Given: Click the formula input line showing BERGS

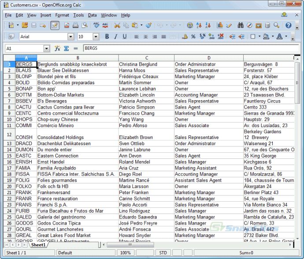Looking at the screenshot, I should pos(191,49).
